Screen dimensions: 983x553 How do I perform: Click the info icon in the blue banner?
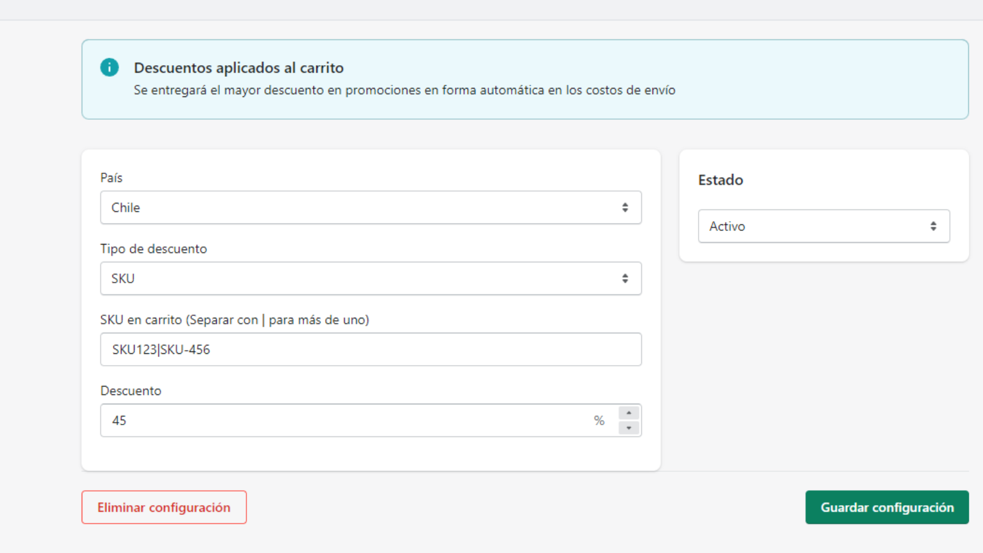pos(109,68)
